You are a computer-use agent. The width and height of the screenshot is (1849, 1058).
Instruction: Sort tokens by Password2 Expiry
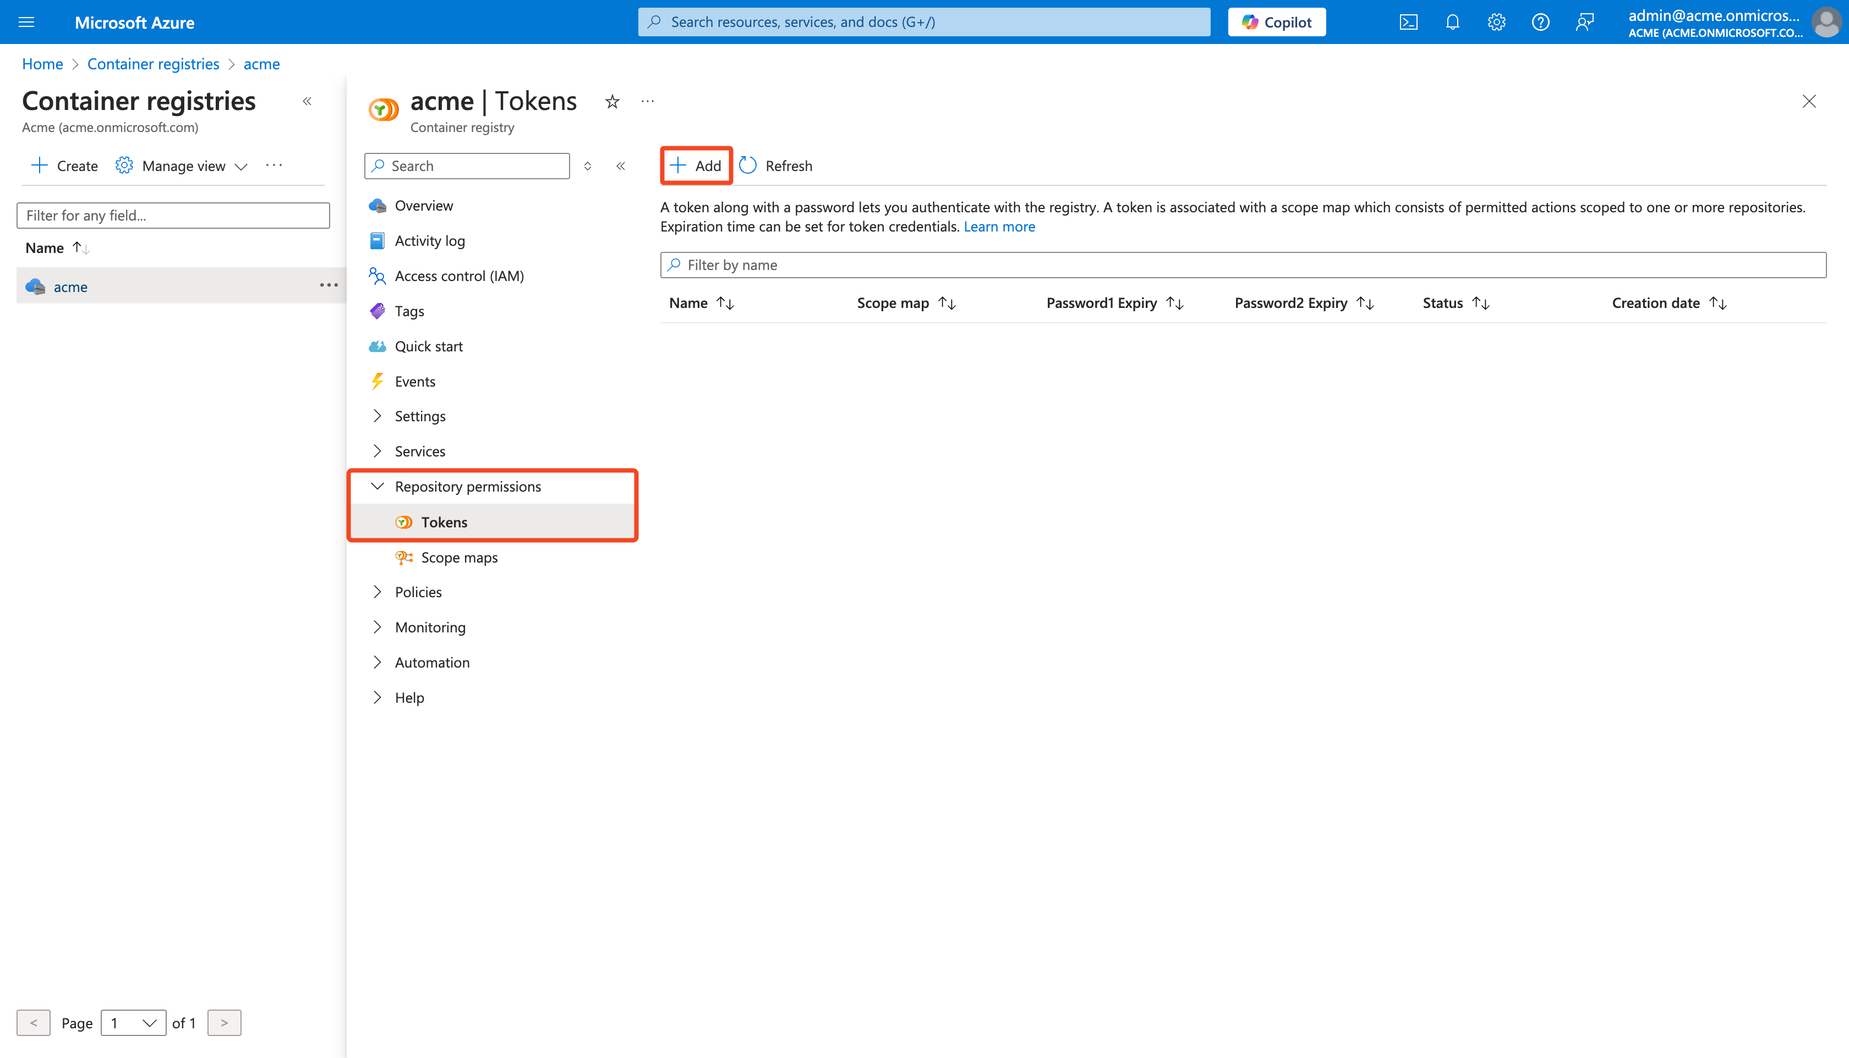[x=1304, y=303]
